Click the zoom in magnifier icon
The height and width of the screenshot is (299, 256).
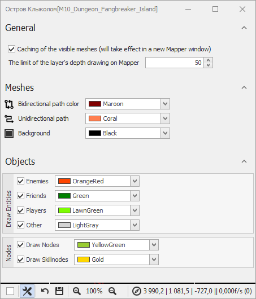77,291
